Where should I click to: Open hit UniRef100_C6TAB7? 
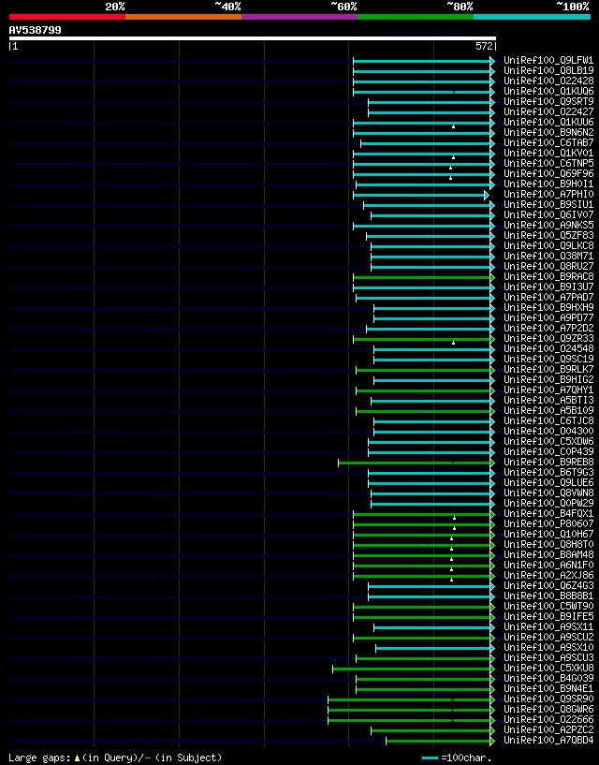point(548,142)
